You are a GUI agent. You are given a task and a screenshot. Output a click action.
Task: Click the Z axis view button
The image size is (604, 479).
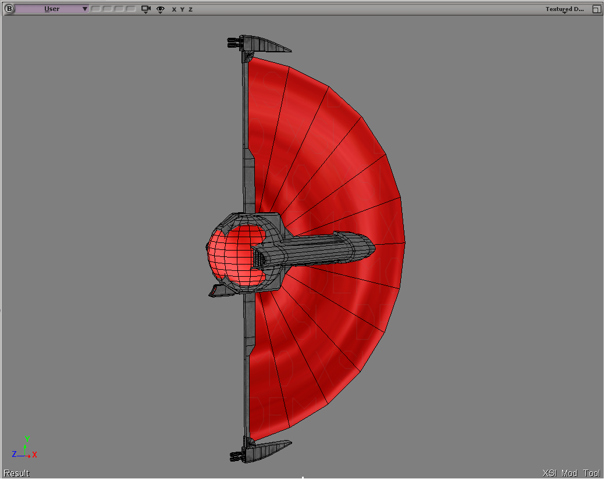(190, 10)
